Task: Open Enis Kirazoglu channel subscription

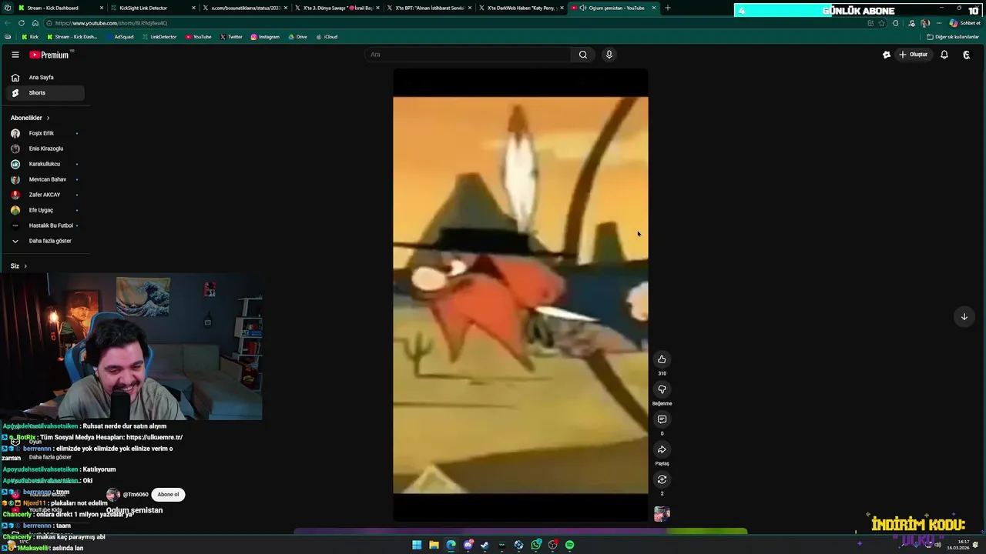Action: pyautogui.click(x=45, y=149)
